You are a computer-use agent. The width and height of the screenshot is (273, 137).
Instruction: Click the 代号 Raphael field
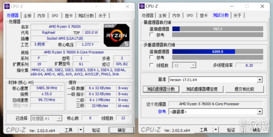(49, 32)
